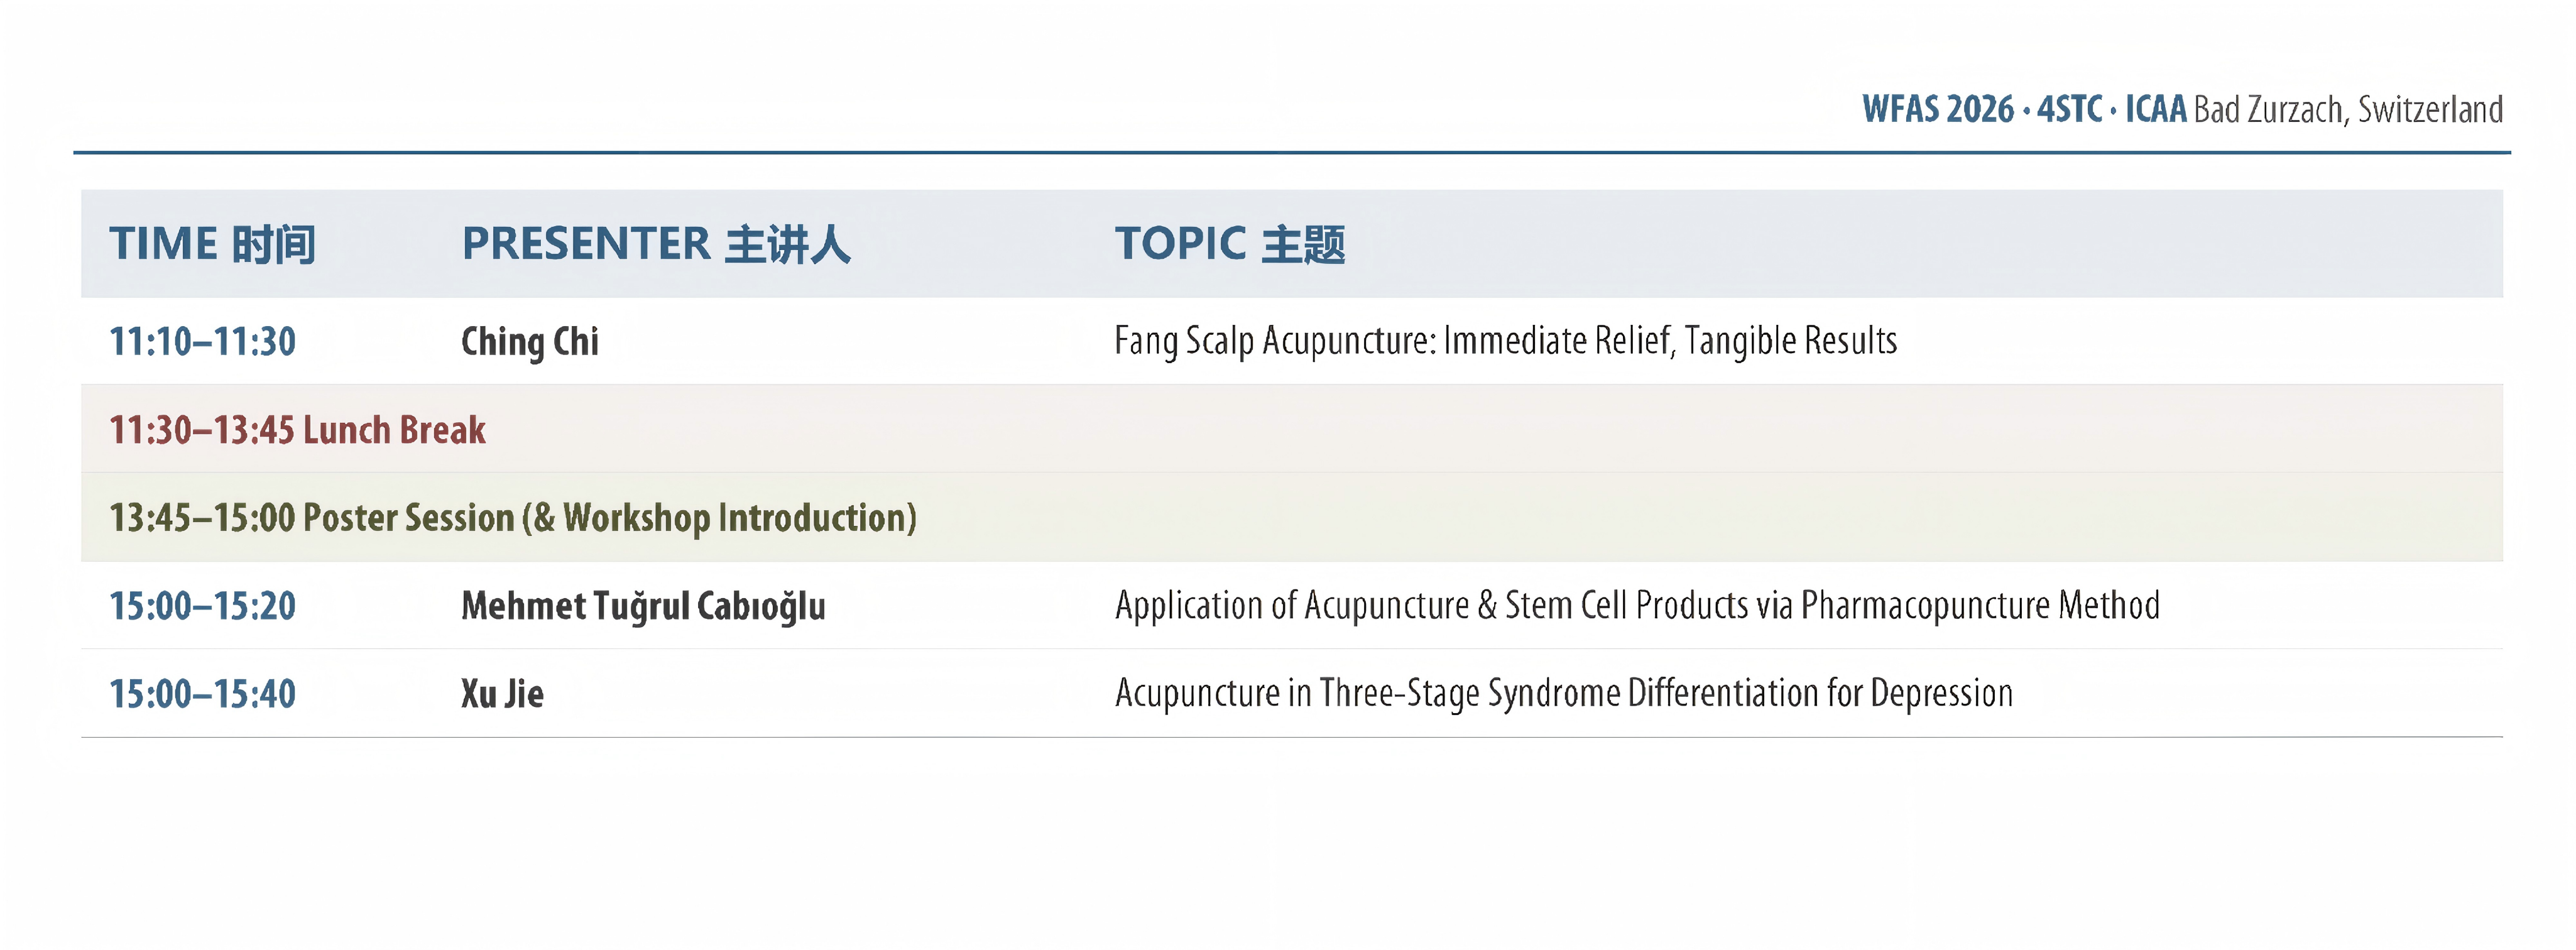Click the TOPIC 主题 column header
This screenshot has height=950, width=2576.
click(1230, 244)
